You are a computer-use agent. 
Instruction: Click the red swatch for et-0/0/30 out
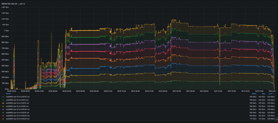point(3,116)
